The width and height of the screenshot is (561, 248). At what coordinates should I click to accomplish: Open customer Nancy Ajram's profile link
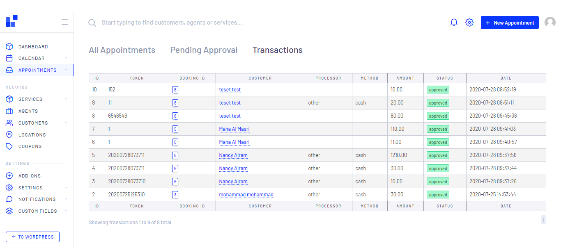233,155
